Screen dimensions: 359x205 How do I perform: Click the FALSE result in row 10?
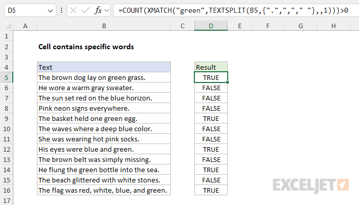pyautogui.click(x=211, y=129)
